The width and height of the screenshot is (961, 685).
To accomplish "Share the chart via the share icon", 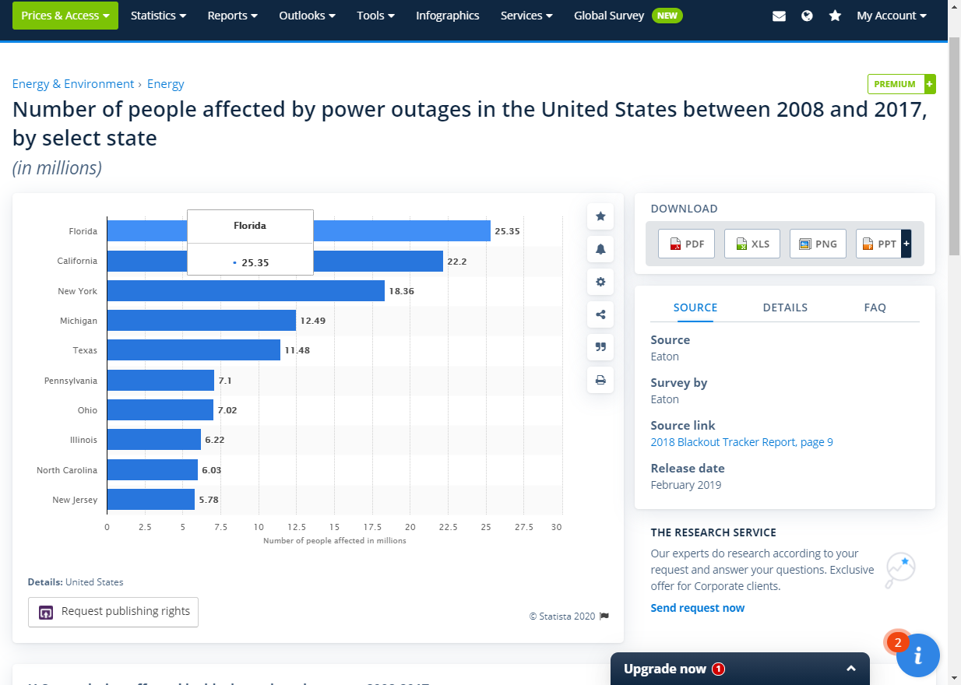I will tap(600, 314).
